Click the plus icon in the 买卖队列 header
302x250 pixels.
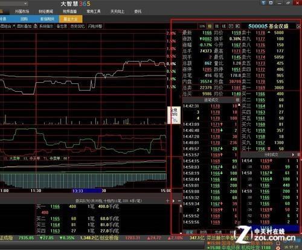pyautogui.click(x=167, y=201)
